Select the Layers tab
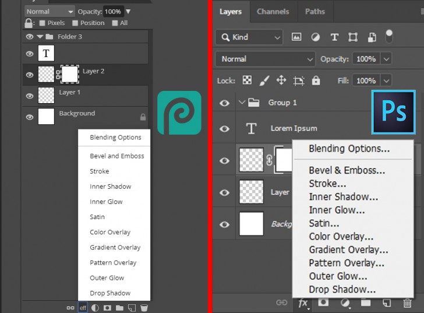This screenshot has height=313, width=424. pos(231,11)
